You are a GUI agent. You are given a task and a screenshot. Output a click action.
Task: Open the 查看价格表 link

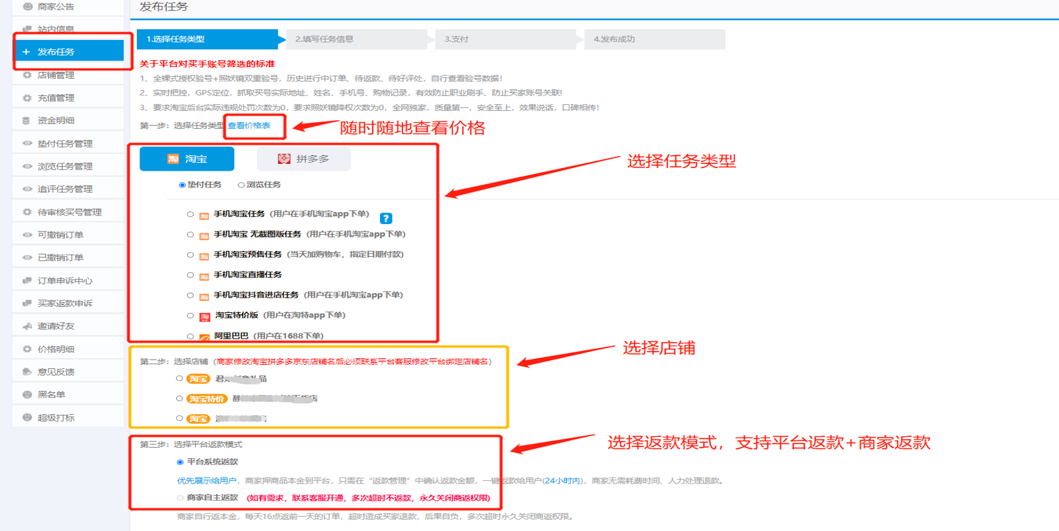(x=249, y=125)
